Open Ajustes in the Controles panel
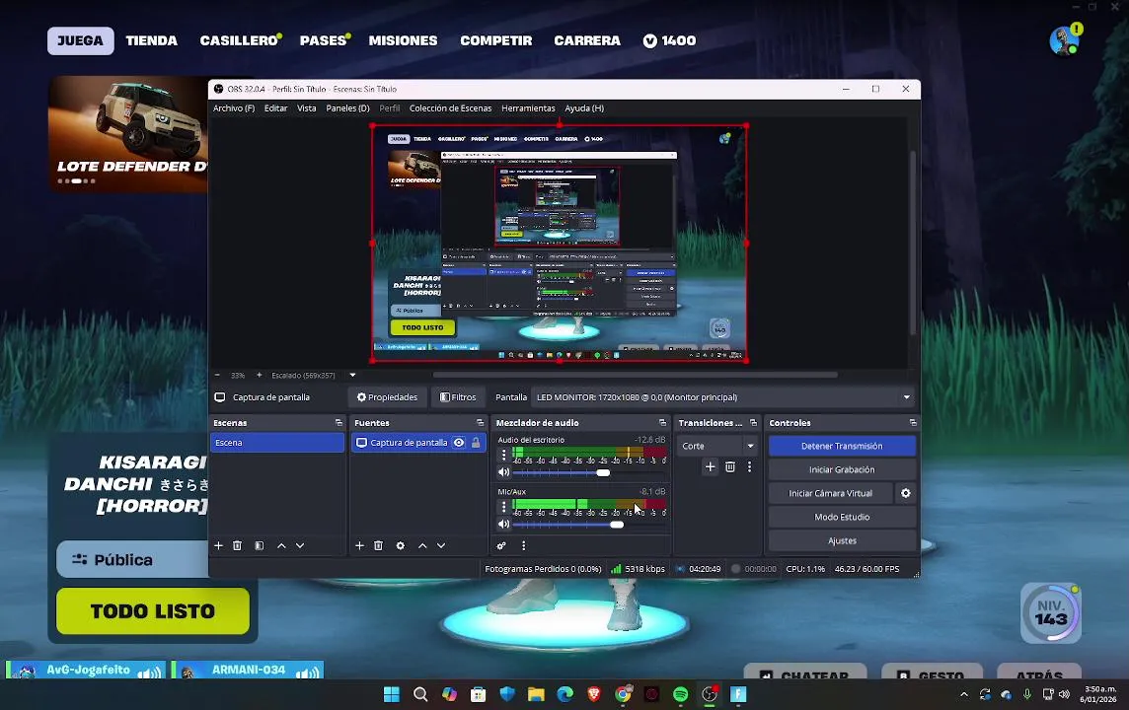1129x710 pixels. pos(842,541)
